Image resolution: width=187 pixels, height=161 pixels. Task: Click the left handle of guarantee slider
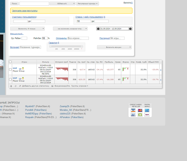[x=50, y=46]
